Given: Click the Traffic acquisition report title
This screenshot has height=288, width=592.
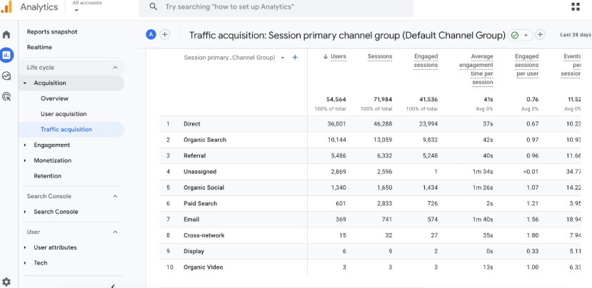Looking at the screenshot, I should tap(347, 35).
